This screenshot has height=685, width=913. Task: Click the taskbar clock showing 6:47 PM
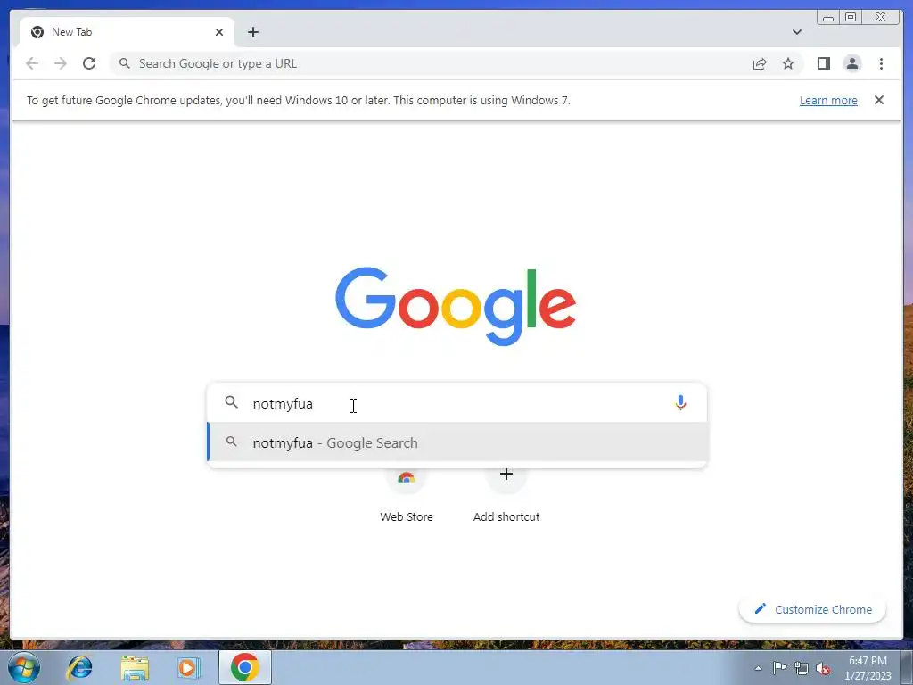point(868,668)
